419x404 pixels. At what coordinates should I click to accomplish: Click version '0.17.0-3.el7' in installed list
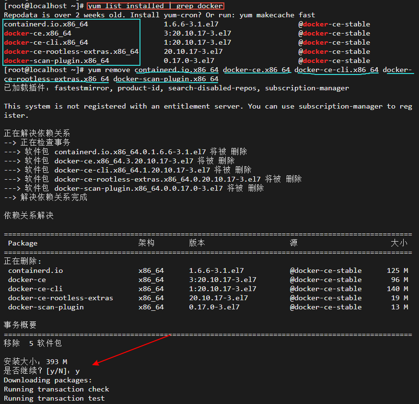(x=189, y=61)
